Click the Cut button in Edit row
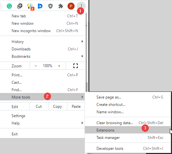 (39, 107)
